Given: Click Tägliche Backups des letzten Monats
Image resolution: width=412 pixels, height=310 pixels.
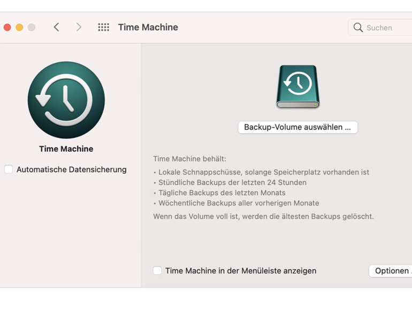Looking at the screenshot, I should [x=222, y=193].
